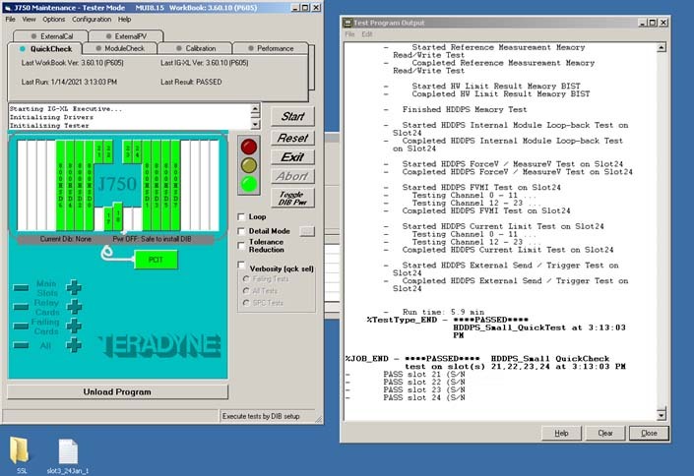
Task: Click the minus icon beside Main Slots
Action: click(x=20, y=287)
